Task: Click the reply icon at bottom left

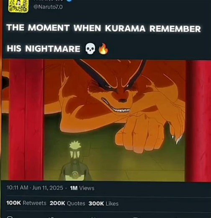Action: 10,217
